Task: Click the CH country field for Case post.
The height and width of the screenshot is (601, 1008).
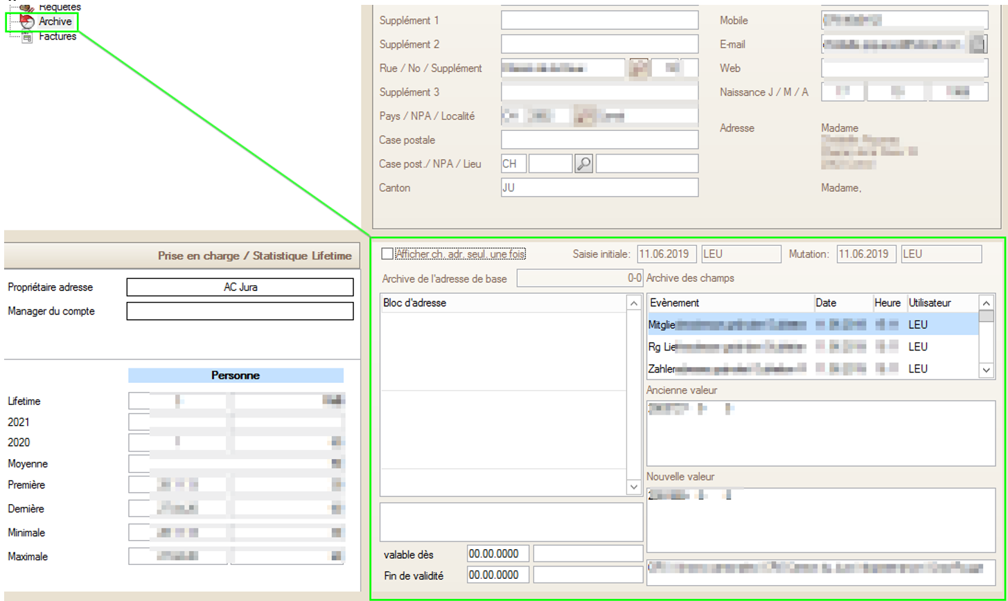Action: 513,163
